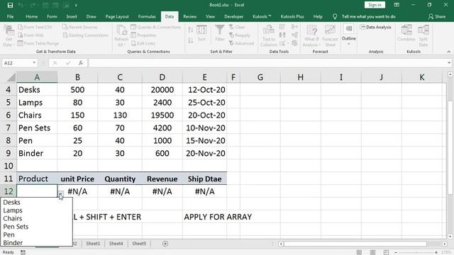Open Ribbon Display Options icon

pyautogui.click(x=397, y=5)
